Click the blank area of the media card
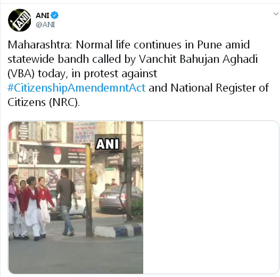The width and height of the screenshot is (280, 277). (x=211, y=197)
